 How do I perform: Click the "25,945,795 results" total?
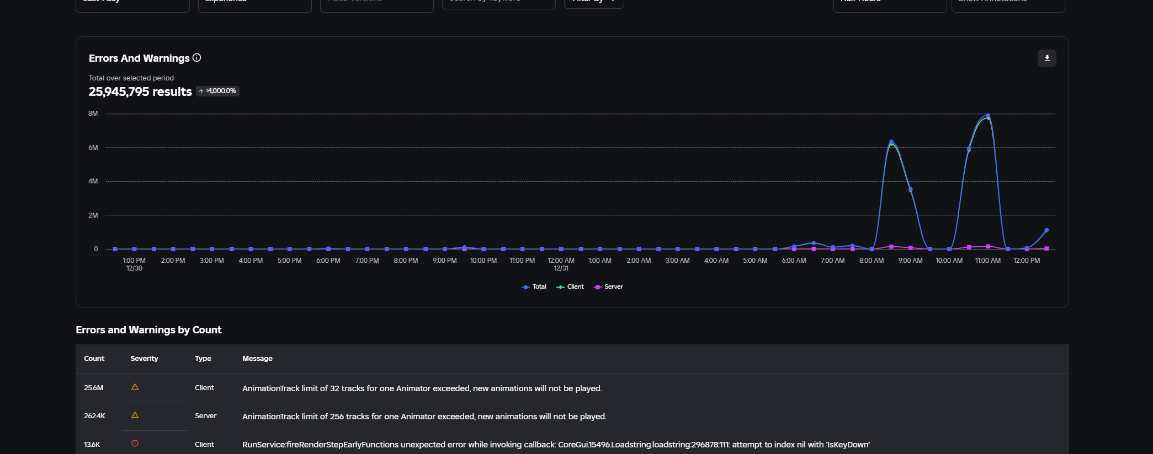(140, 91)
